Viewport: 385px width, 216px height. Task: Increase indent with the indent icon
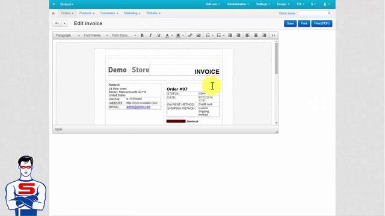click(x=238, y=35)
